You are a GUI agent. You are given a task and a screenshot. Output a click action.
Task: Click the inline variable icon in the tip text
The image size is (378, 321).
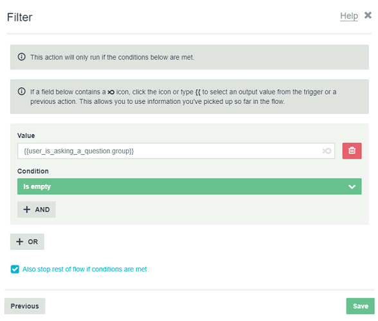point(111,92)
